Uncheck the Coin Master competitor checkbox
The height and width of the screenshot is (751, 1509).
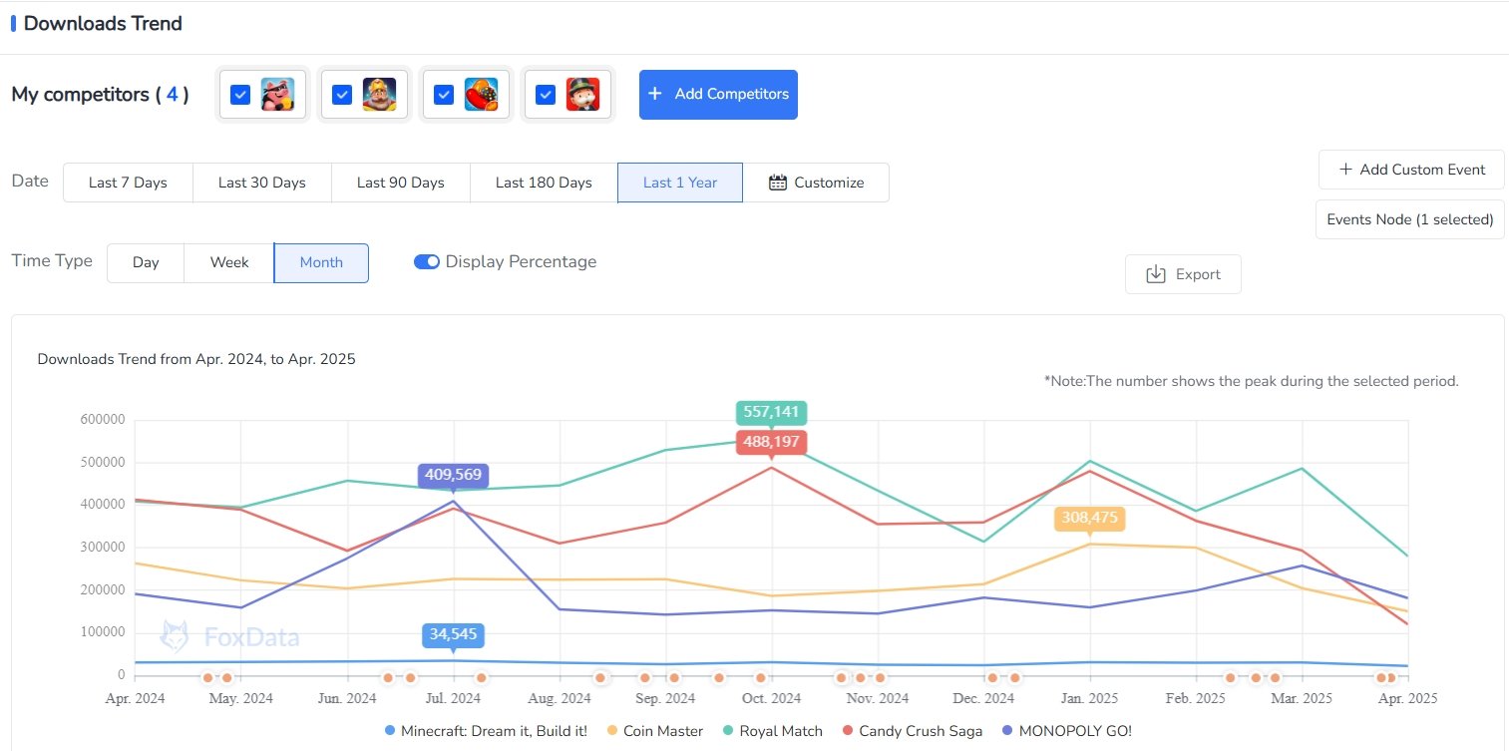coord(240,95)
